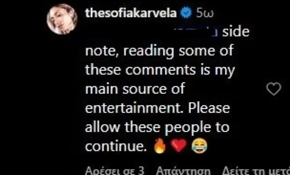This screenshot has width=290, height=175.
Task: Click the fire emoji in the comment
Action: [x=160, y=146]
